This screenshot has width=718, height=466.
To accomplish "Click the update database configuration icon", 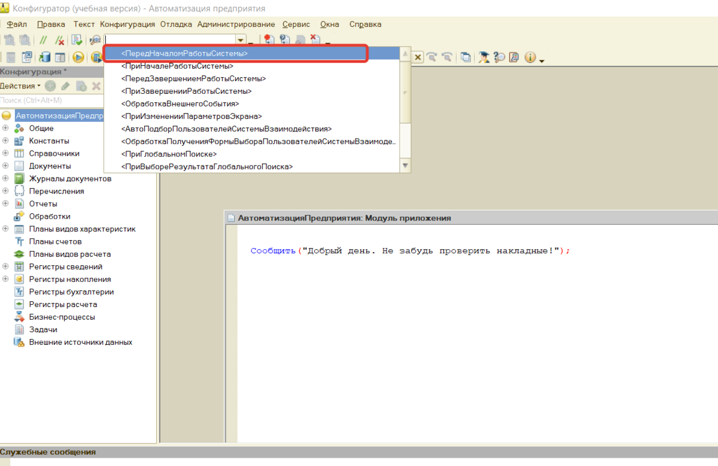I will (45, 57).
